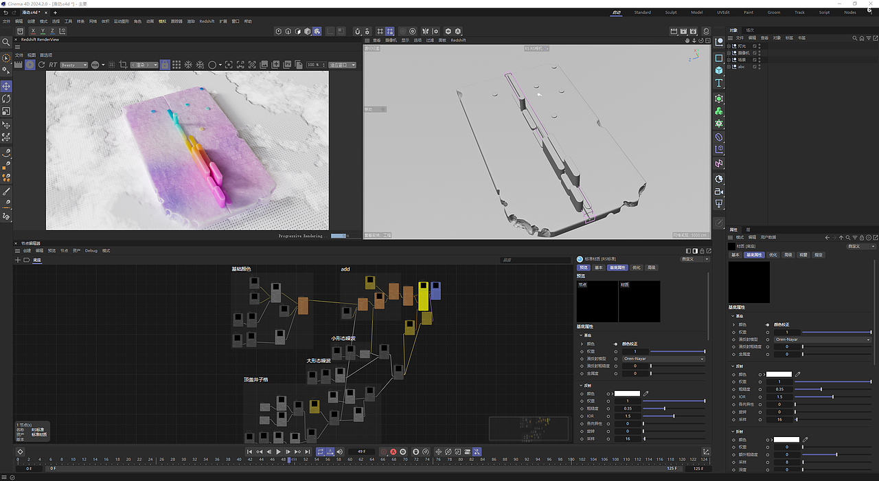
Task: Collapse the 基底 section in node editor panel
Action: coord(580,335)
